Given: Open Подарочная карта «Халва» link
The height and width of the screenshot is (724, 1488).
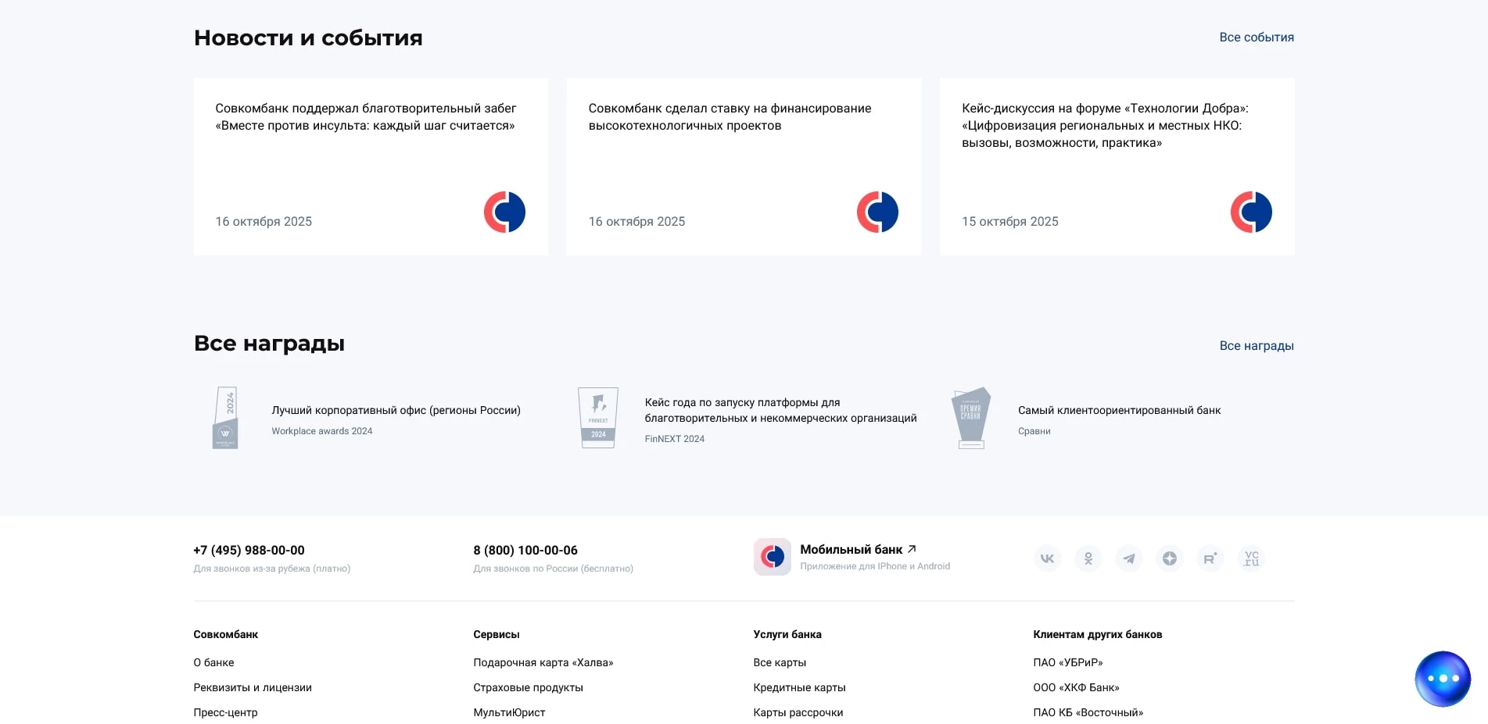Looking at the screenshot, I should click(x=543, y=662).
